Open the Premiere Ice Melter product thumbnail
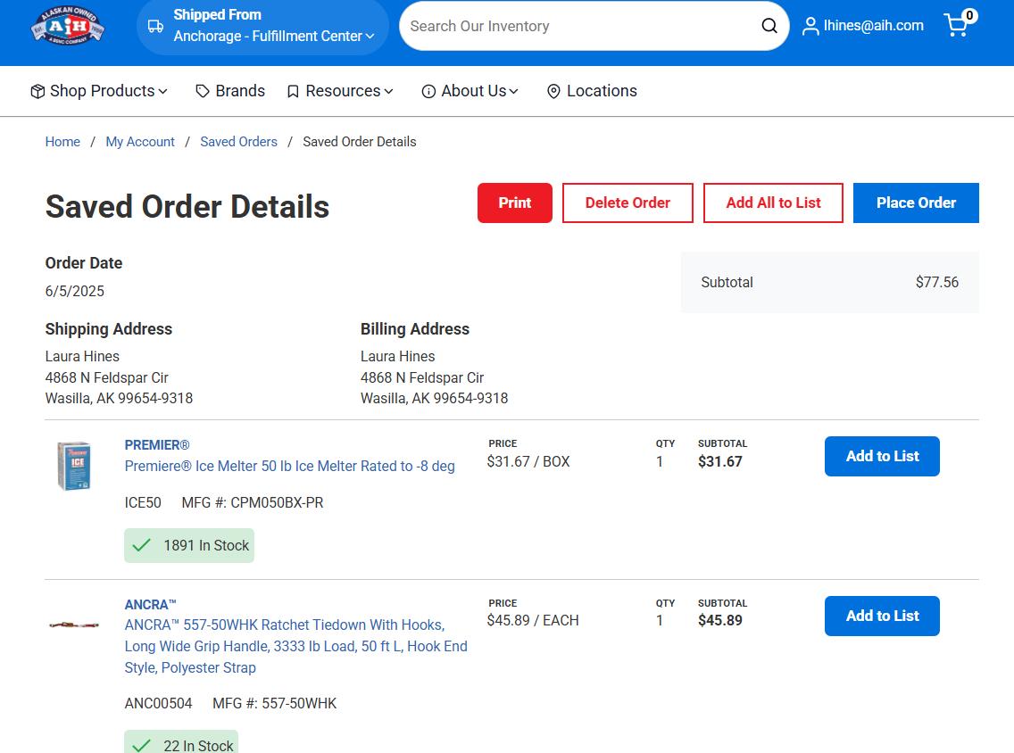Viewport: 1014px width, 753px height. pos(74,465)
